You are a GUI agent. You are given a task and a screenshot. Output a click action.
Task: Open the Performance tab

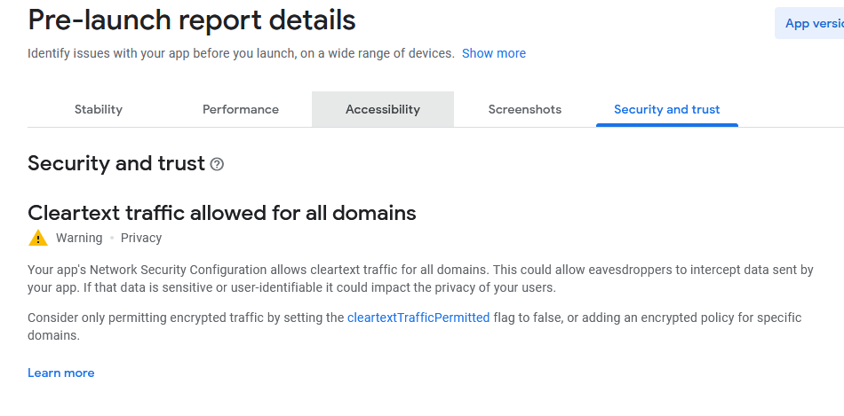pos(241,110)
